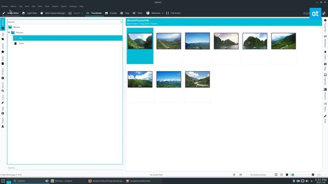This screenshot has height=184, width=328.
Task: Switch to Thumbnails view
Action: (94, 13)
